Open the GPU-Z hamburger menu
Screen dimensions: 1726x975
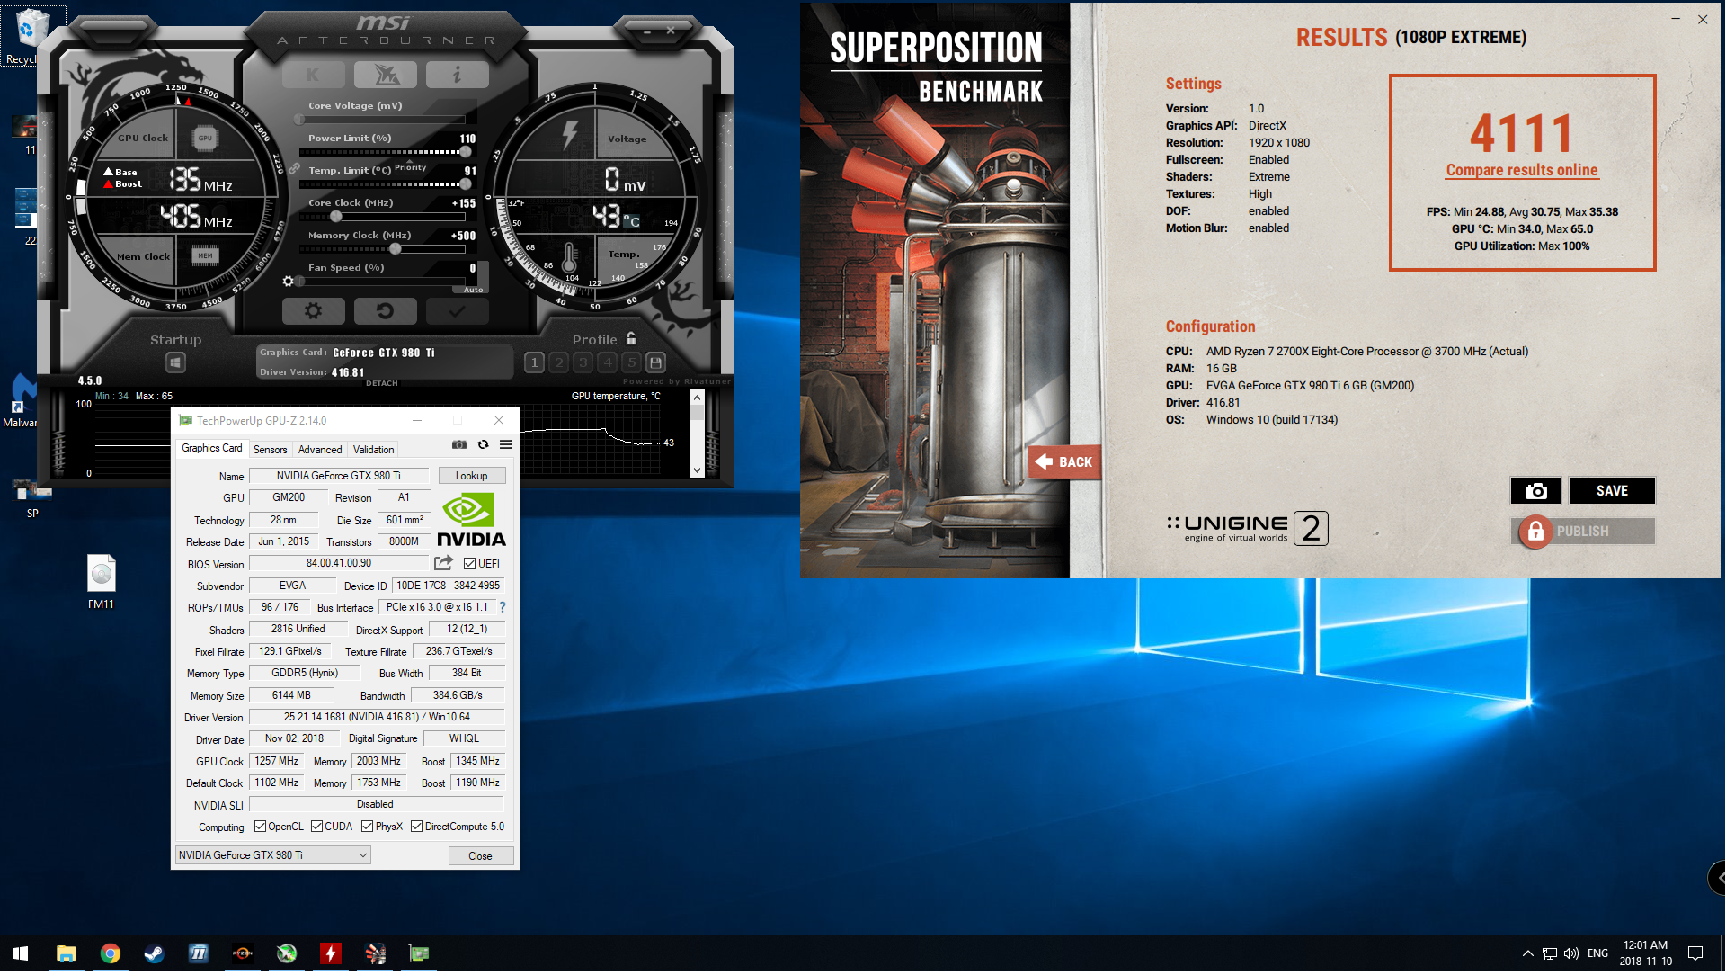click(506, 445)
